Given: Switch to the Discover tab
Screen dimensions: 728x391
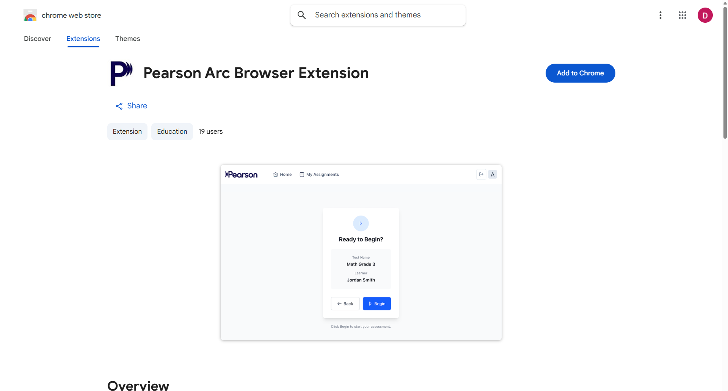Looking at the screenshot, I should (38, 39).
